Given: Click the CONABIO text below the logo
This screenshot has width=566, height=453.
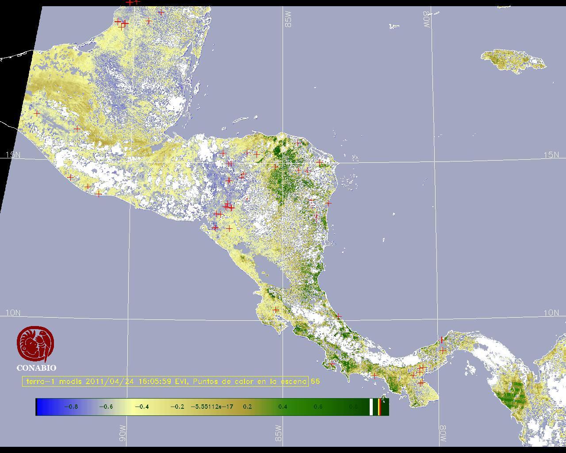Looking at the screenshot, I should point(36,368).
